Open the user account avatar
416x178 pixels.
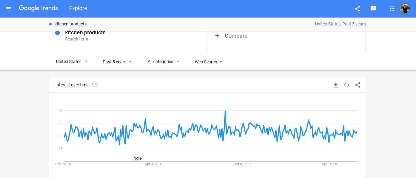(405, 9)
